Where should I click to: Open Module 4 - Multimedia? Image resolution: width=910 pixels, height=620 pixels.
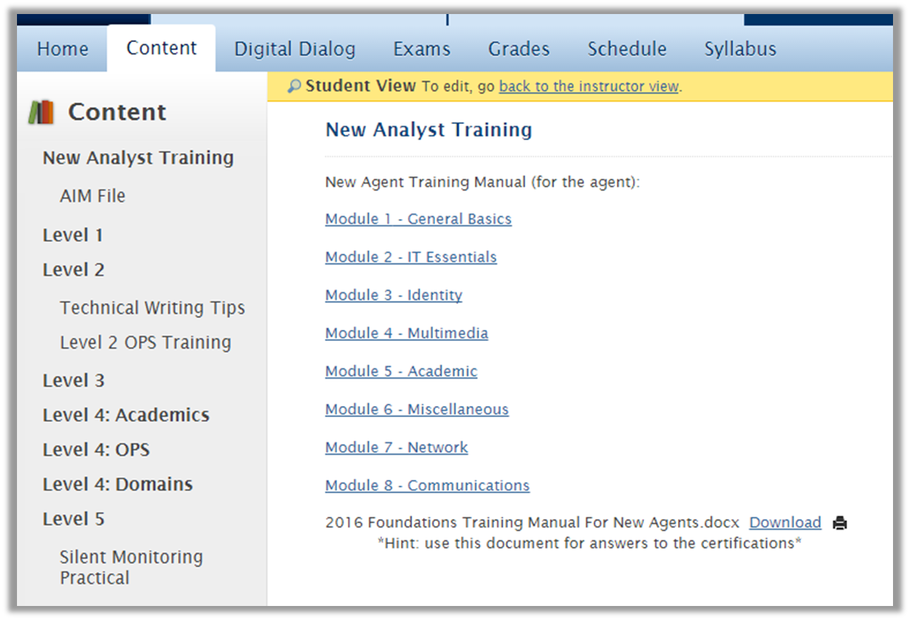tap(406, 333)
